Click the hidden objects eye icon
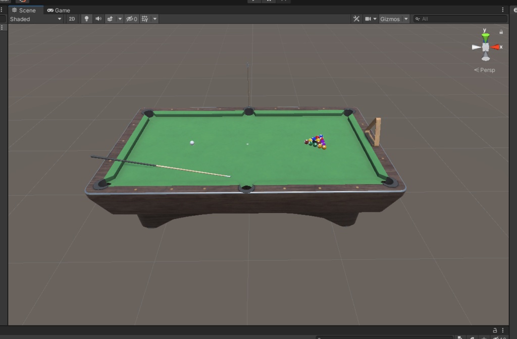517x339 pixels. pyautogui.click(x=130, y=19)
